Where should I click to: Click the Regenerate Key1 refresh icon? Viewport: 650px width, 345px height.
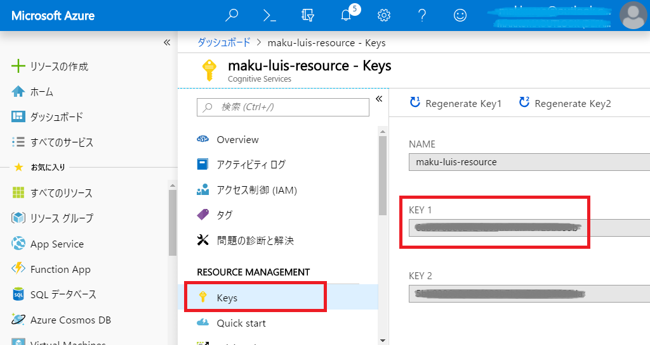[x=415, y=102]
